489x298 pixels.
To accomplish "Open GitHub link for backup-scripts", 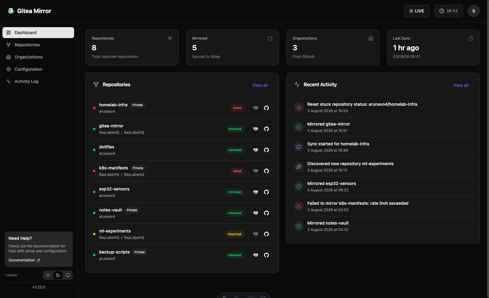I will (x=266, y=255).
